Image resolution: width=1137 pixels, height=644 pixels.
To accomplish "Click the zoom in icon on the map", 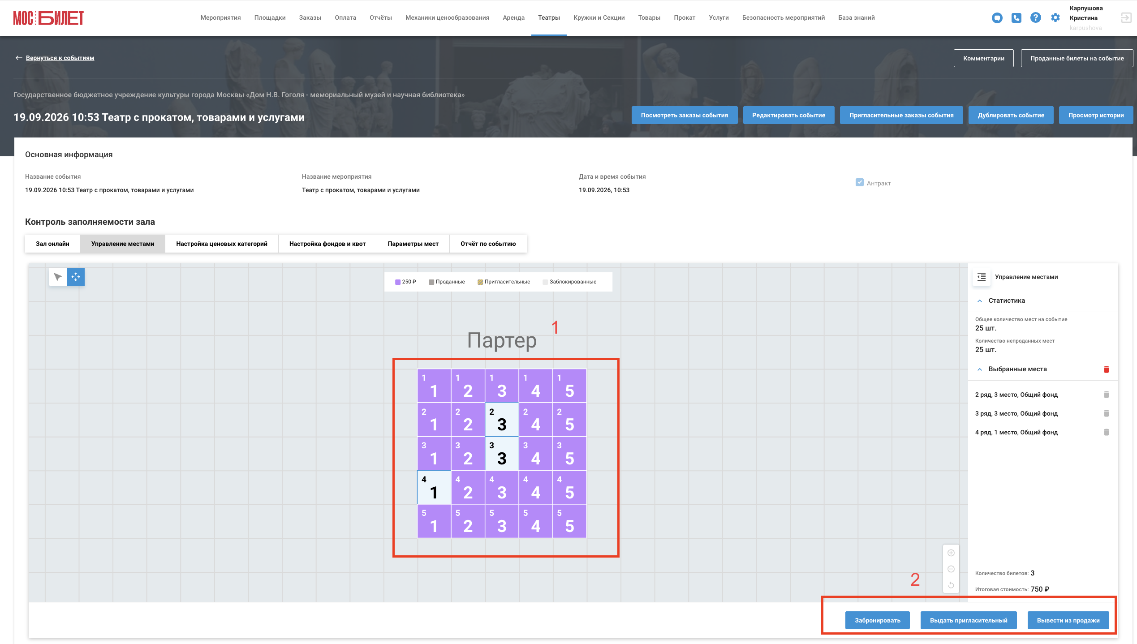I will pos(951,553).
